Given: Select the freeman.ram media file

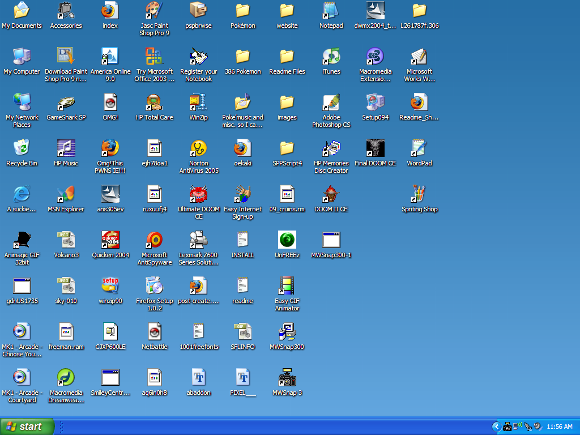Looking at the screenshot, I should click(x=66, y=331).
